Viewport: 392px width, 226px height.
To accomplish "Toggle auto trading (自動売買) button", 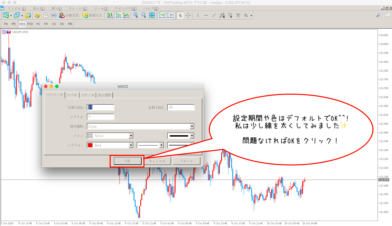I will click(69, 15).
